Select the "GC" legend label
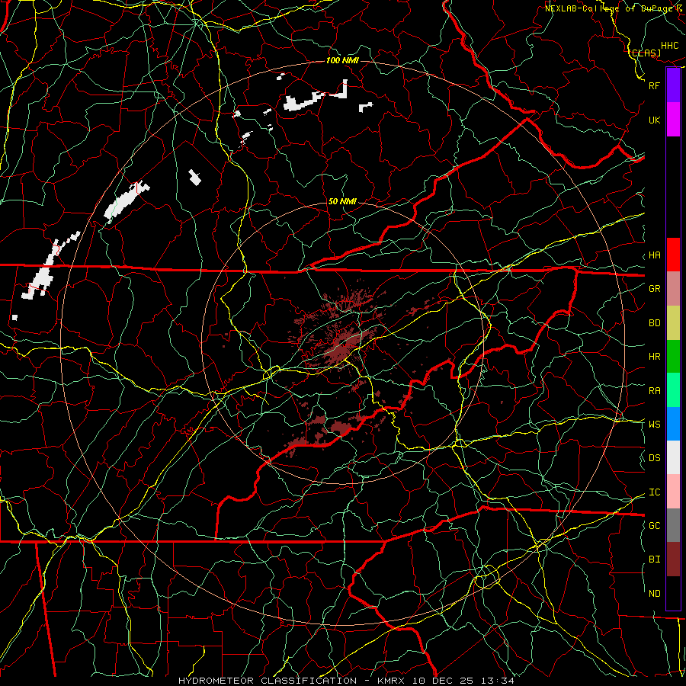The height and width of the screenshot is (686, 686). 654,526
